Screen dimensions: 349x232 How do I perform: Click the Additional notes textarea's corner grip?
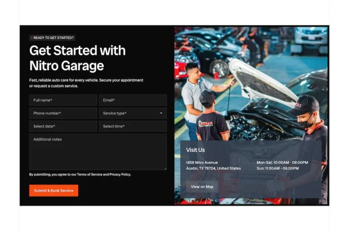point(165,169)
